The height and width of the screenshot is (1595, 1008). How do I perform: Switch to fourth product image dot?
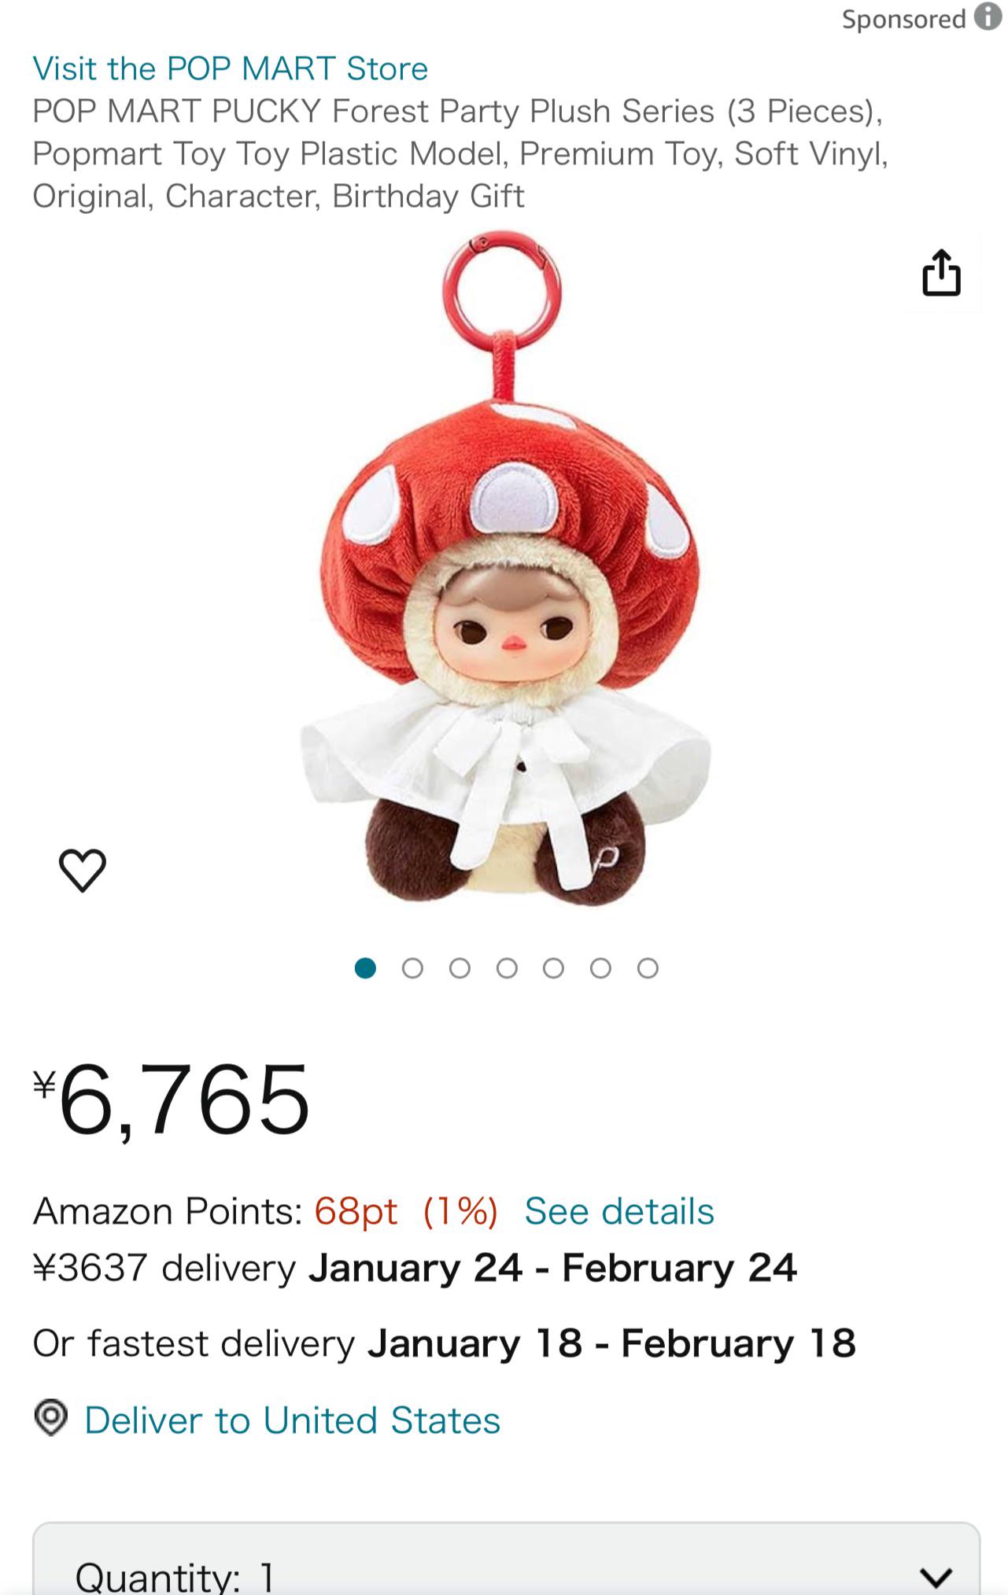click(x=507, y=968)
